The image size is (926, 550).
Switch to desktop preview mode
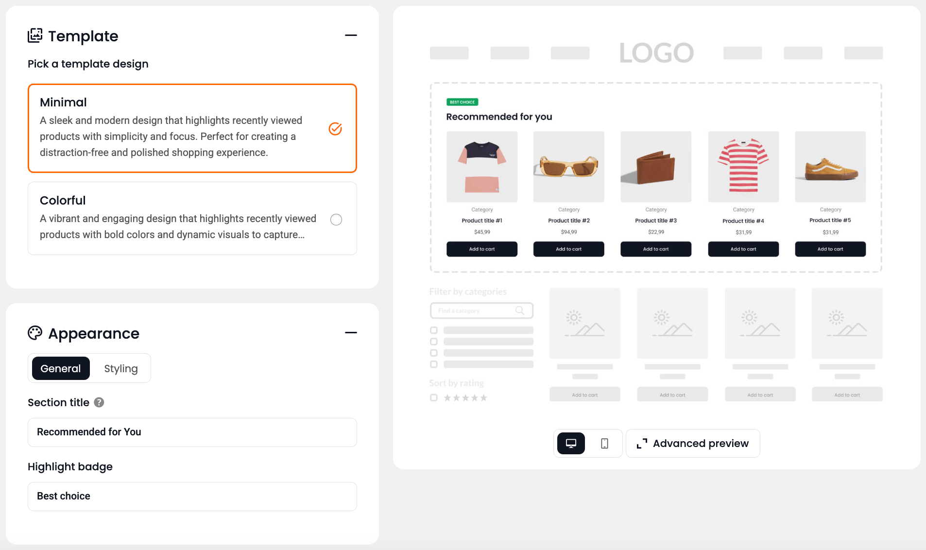(x=571, y=443)
